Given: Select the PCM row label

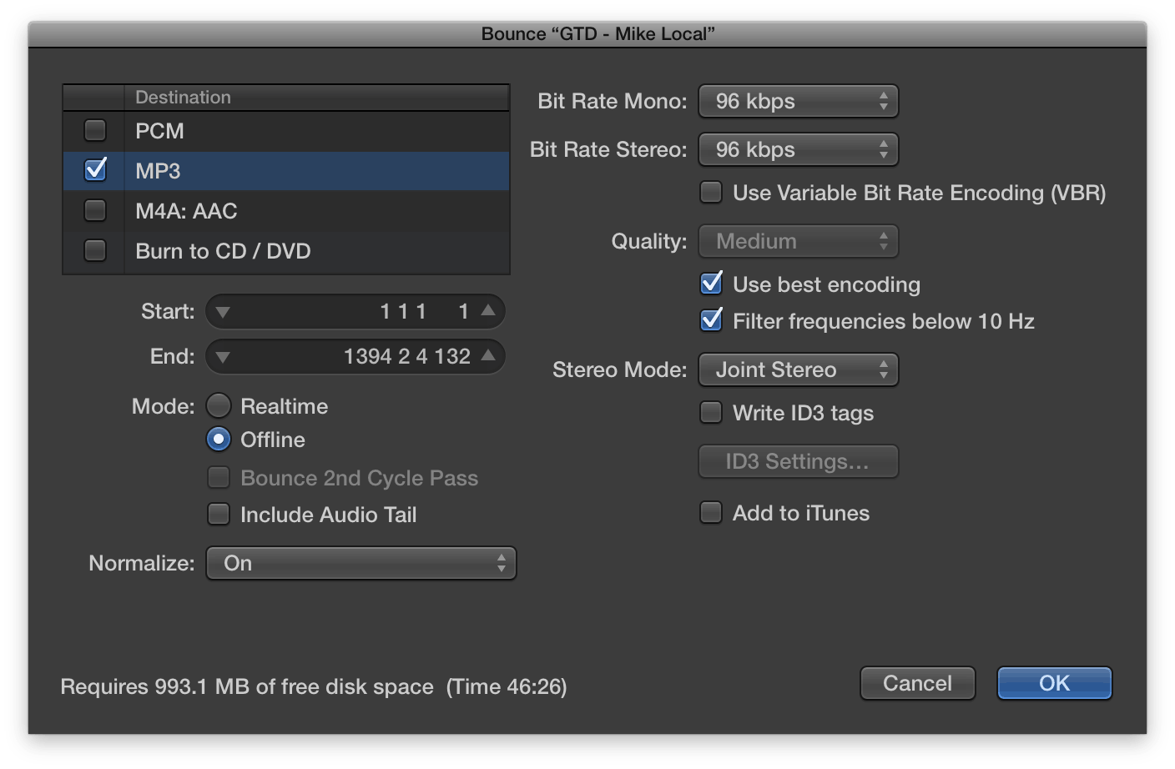Looking at the screenshot, I should [159, 131].
